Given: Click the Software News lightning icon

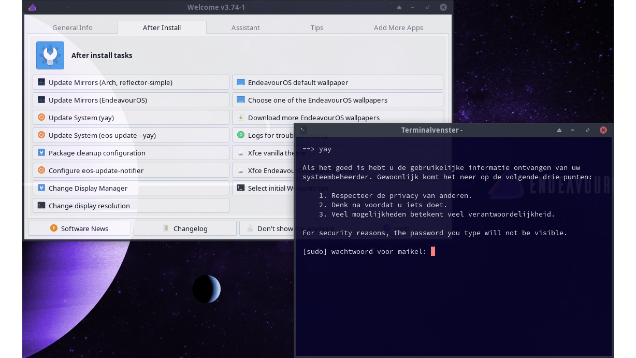Looking at the screenshot, I should coord(54,228).
